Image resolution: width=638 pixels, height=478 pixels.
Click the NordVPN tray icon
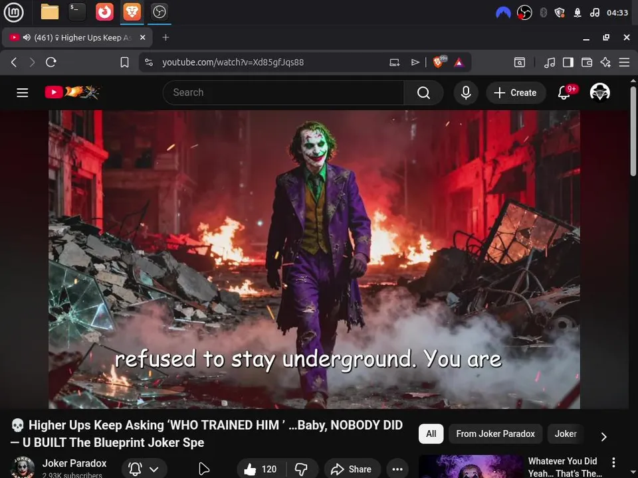[x=503, y=13]
